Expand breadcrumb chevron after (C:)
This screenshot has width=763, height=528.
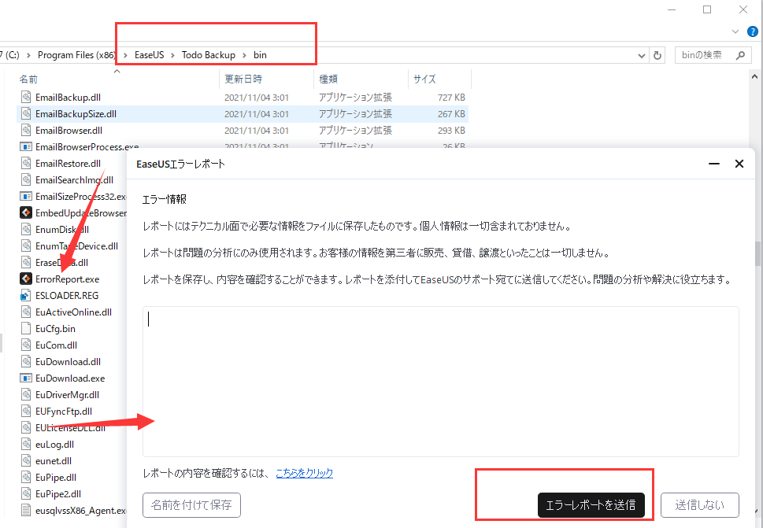point(28,55)
